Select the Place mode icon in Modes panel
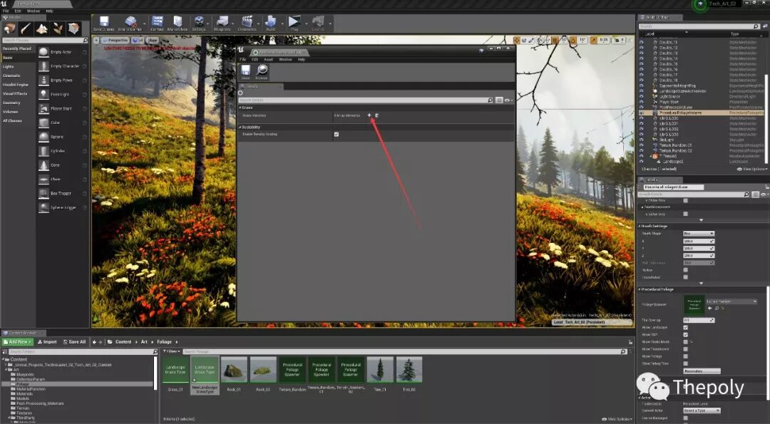The image size is (770, 424). [x=9, y=29]
